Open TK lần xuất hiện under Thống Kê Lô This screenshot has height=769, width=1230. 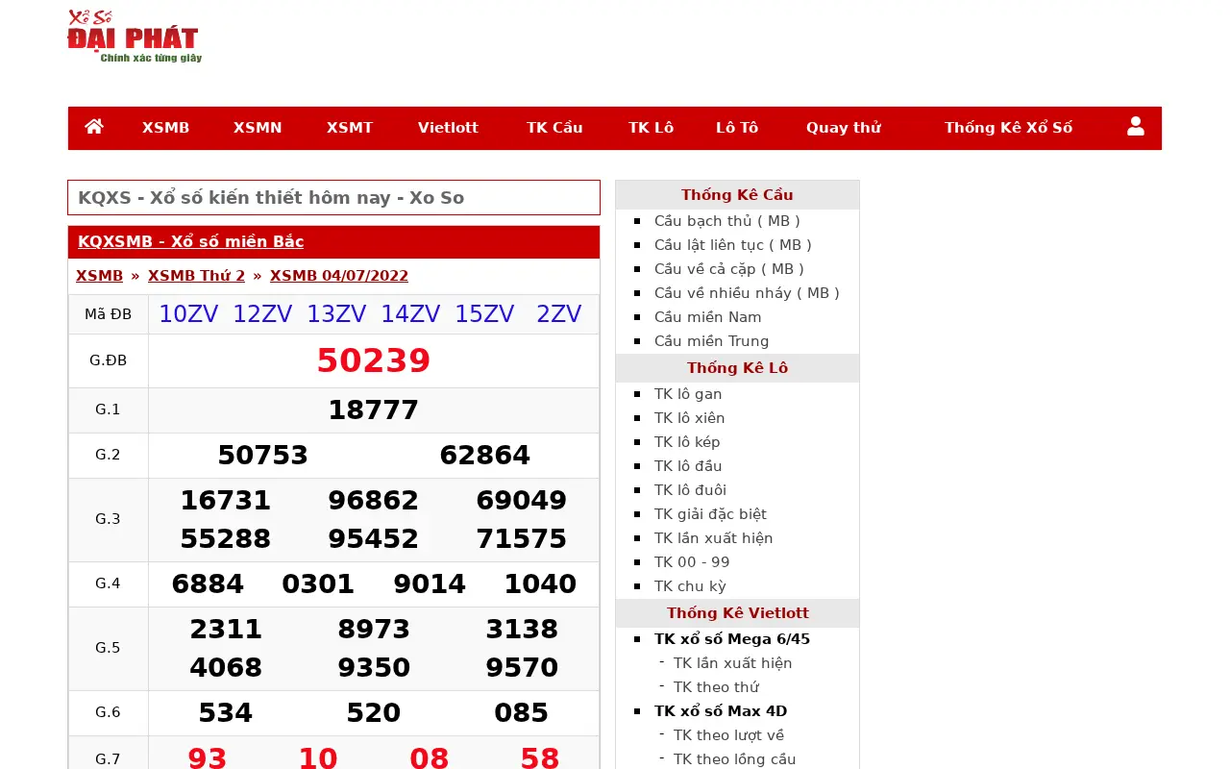(x=714, y=538)
